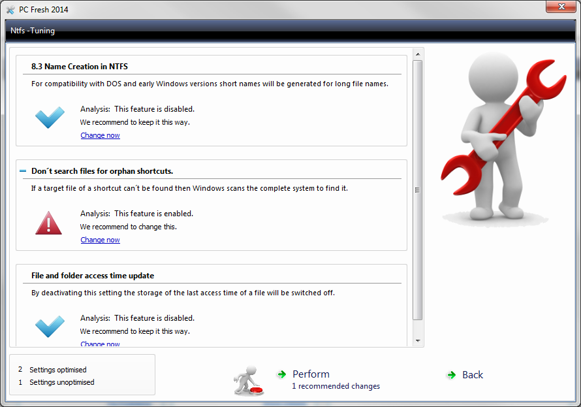581x407 pixels.
Task: Click the scrollbar up arrow
Action: (x=418, y=54)
